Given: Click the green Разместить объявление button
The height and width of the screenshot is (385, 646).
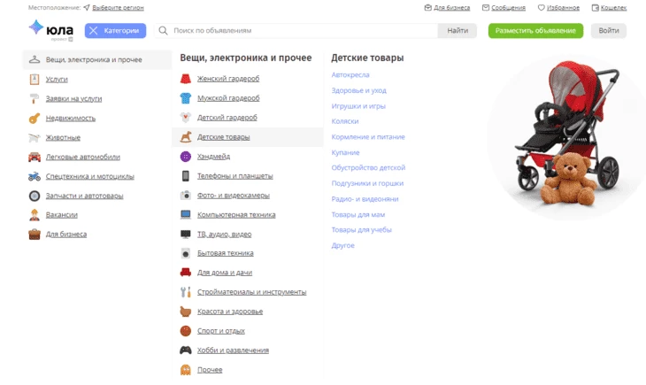Looking at the screenshot, I should (x=535, y=30).
